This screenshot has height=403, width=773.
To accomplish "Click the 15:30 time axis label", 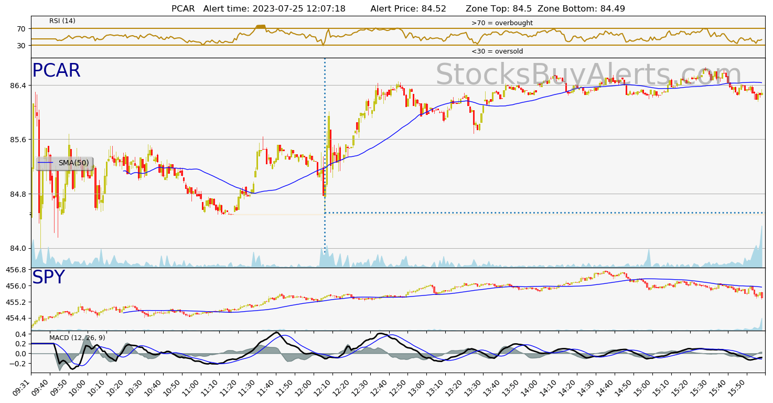I will tap(699, 388).
